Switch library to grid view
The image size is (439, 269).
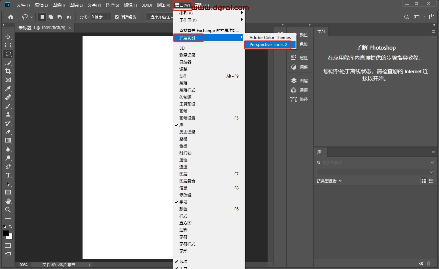pos(424,180)
